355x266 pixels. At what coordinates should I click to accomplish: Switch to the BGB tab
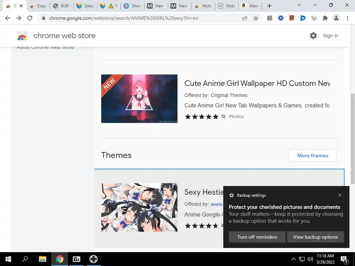(x=61, y=6)
